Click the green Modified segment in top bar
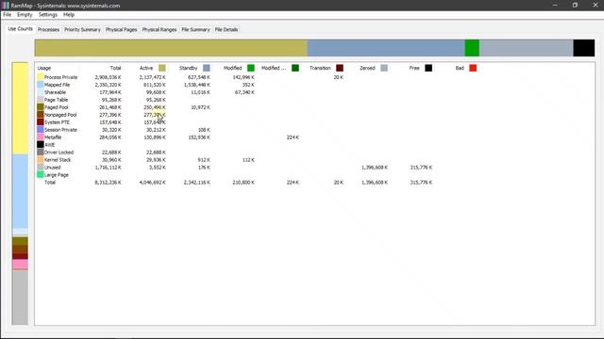604x339 pixels. [472, 48]
